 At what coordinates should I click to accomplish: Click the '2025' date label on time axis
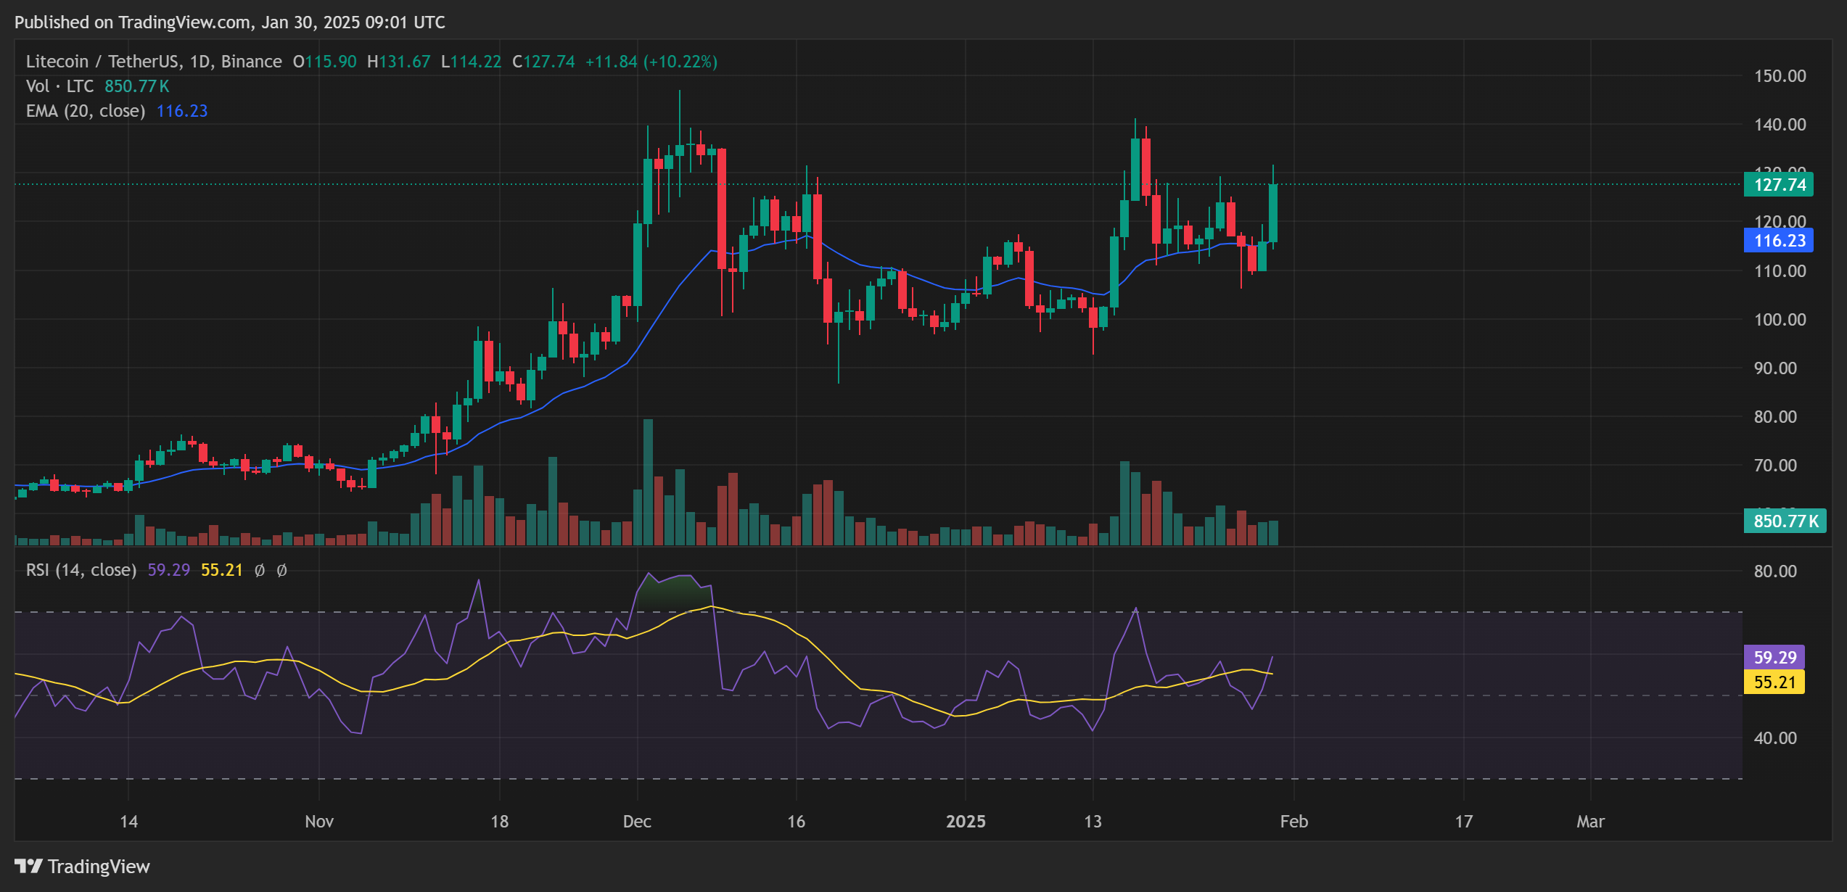point(966,822)
